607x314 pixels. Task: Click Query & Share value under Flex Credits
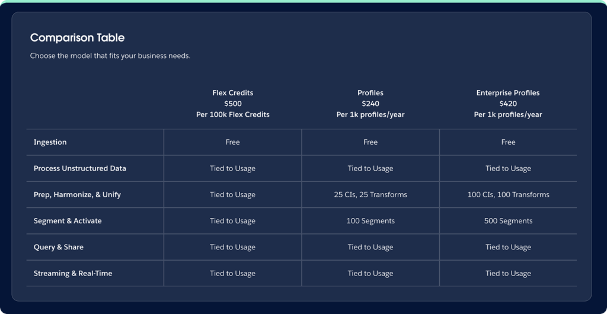tap(232, 247)
